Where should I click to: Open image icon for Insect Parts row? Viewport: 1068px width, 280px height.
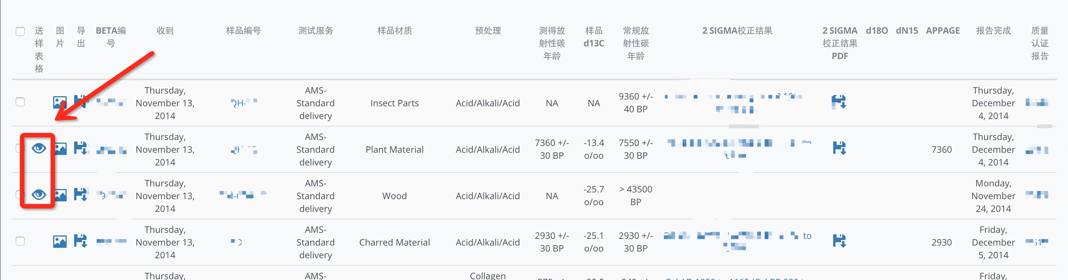click(60, 102)
